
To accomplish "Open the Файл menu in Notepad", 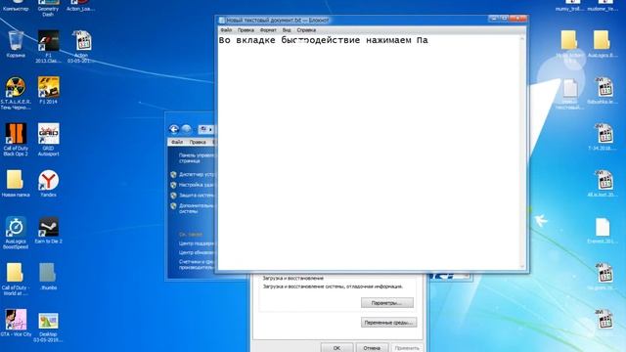I will tap(226, 30).
